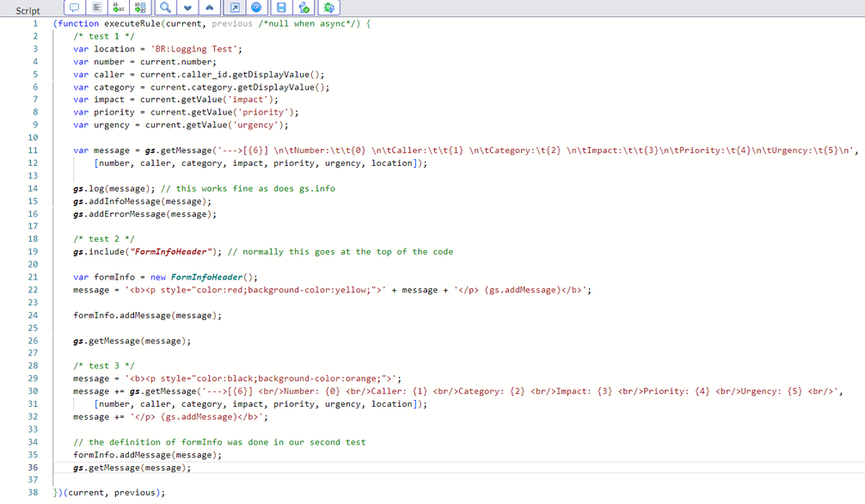Image resolution: width=865 pixels, height=504 pixels.
Task: Open the search magnifier tool
Action: [165, 7]
